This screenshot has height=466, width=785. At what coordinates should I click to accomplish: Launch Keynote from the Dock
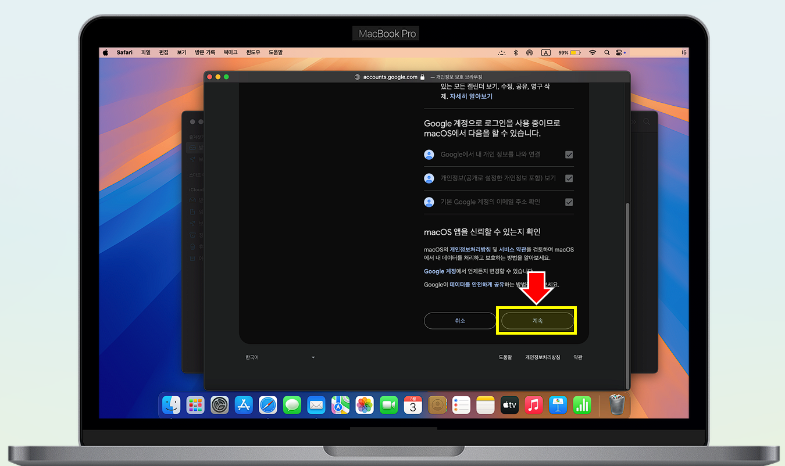point(558,404)
